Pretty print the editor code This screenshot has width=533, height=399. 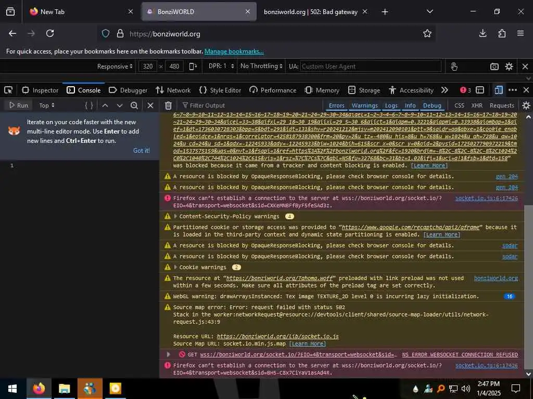pos(89,105)
